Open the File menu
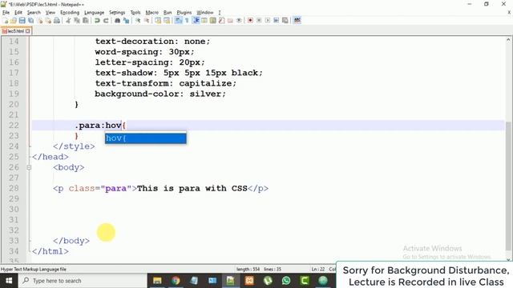 6,13
